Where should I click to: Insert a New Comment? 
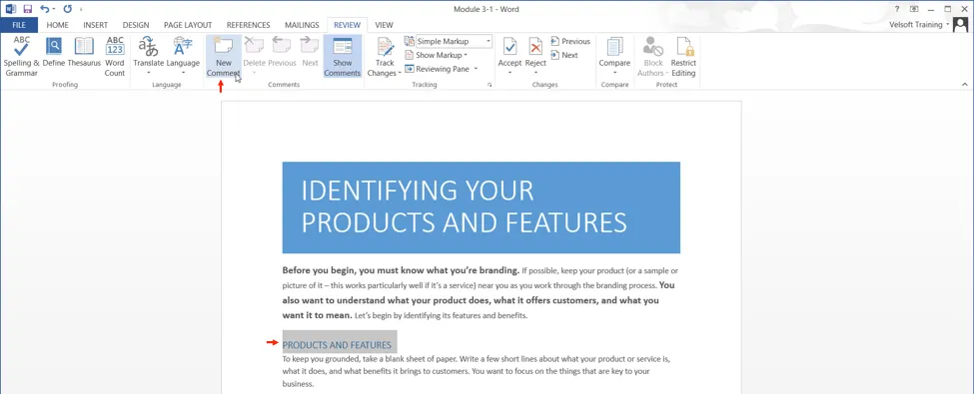pyautogui.click(x=223, y=57)
